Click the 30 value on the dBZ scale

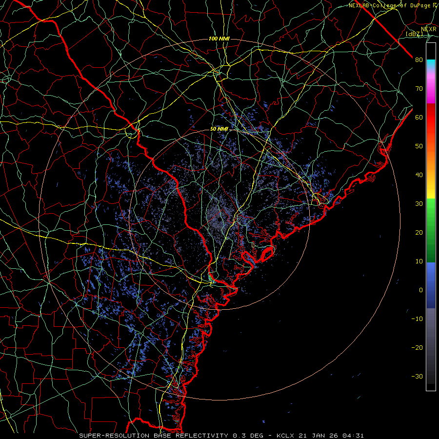(419, 204)
